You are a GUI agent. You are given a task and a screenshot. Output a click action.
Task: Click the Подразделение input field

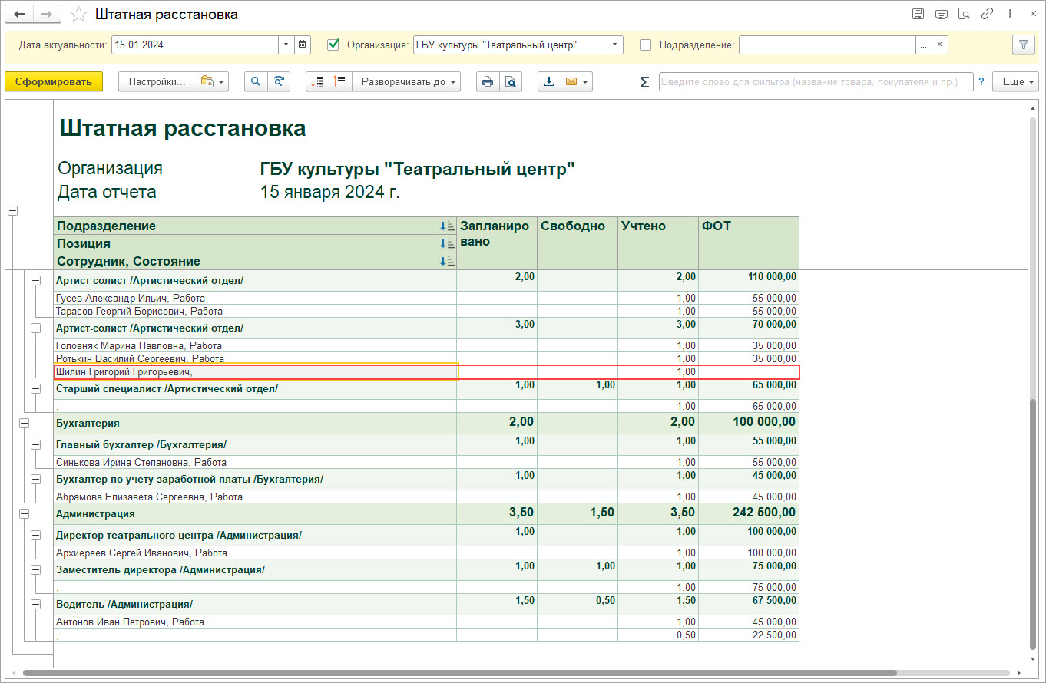pyautogui.click(x=827, y=45)
